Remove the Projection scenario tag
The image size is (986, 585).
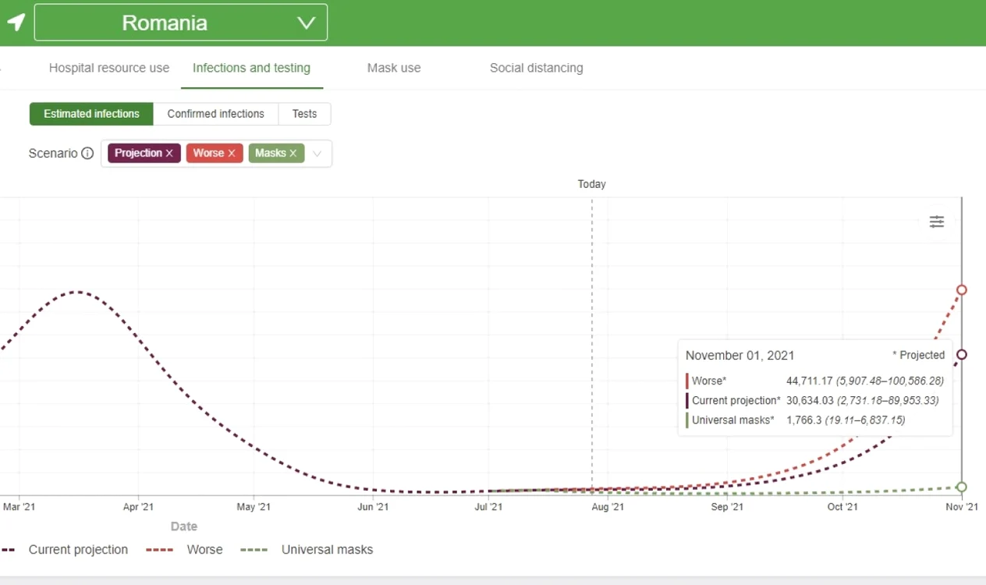[169, 154]
